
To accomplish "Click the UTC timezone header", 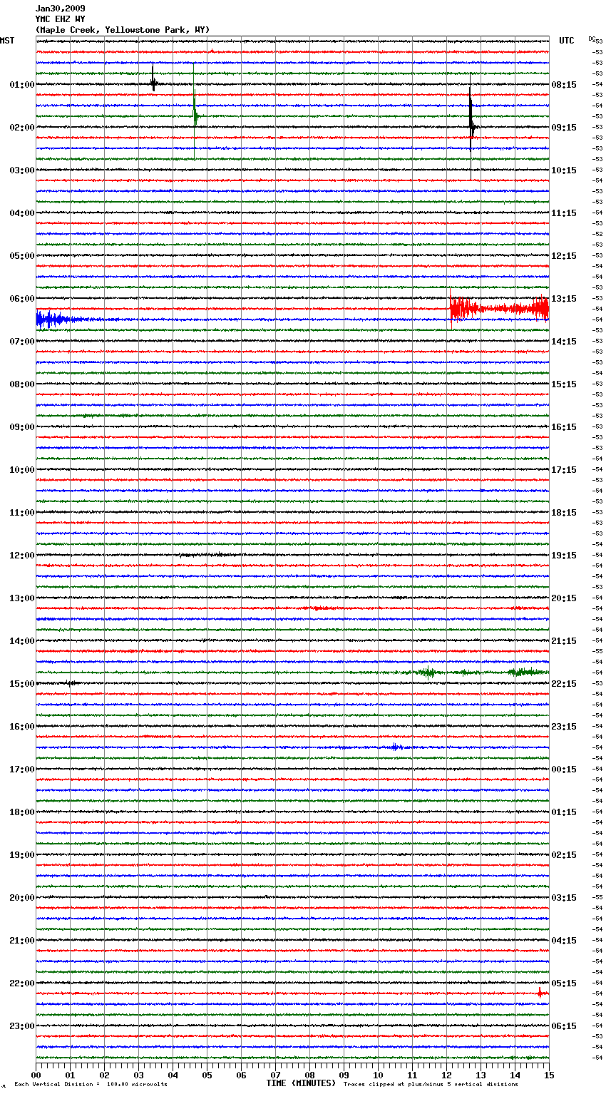I will (x=566, y=41).
